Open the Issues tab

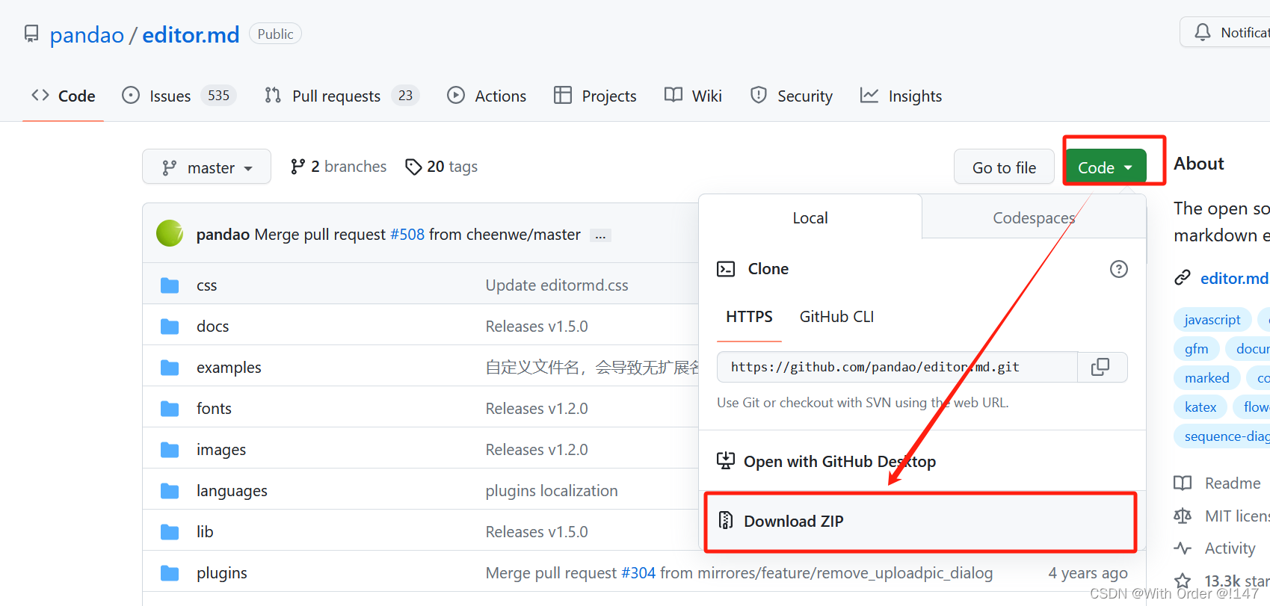(x=179, y=96)
